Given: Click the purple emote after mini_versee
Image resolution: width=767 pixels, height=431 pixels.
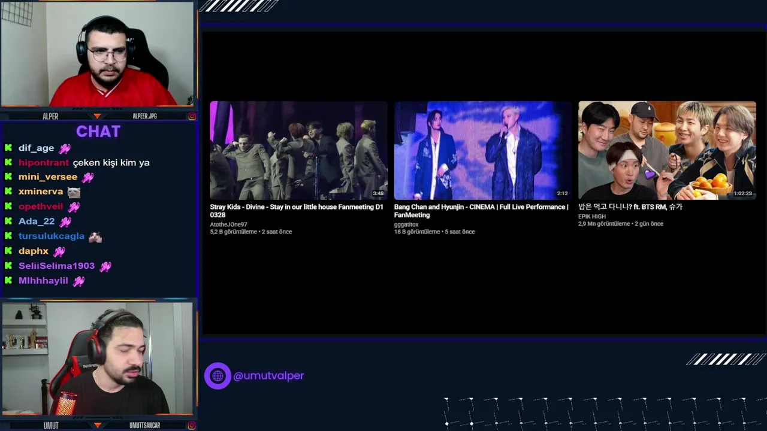Looking at the screenshot, I should pos(88,177).
